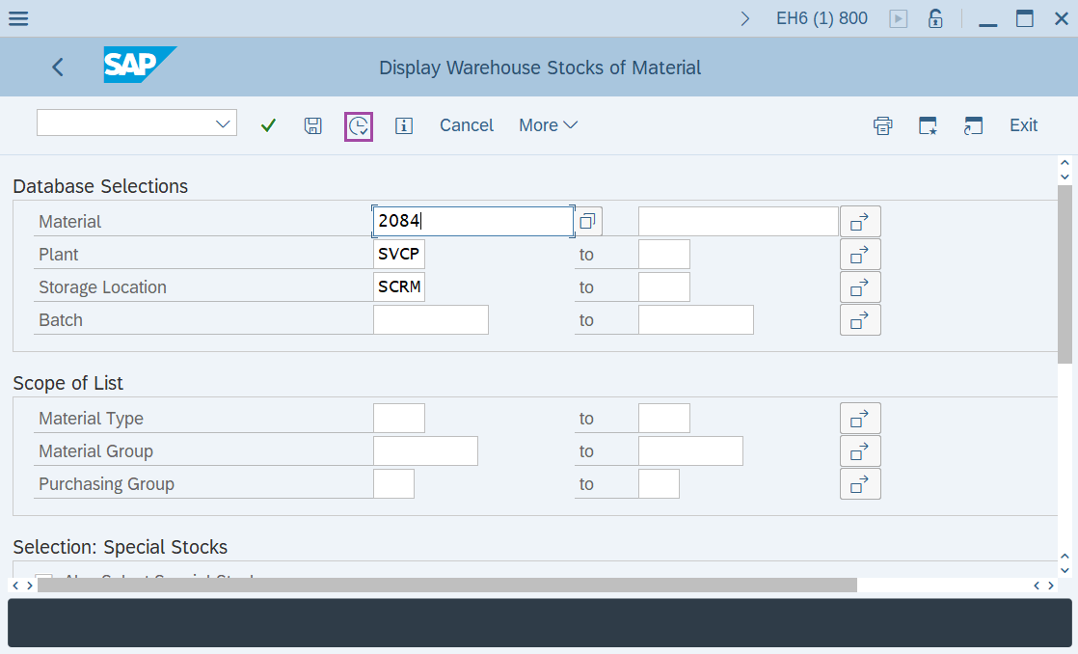Navigate back using the left chevron
Screen dimensions: 1078x654
(x=57, y=67)
